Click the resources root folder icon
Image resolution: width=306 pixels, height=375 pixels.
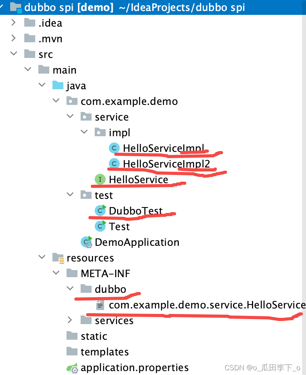(x=58, y=258)
